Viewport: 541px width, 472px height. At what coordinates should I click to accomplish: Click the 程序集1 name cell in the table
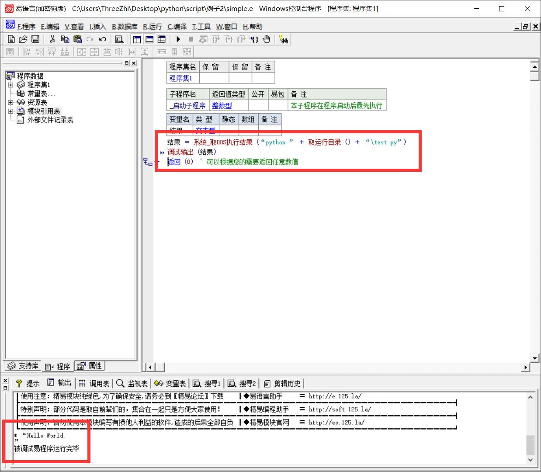[x=183, y=78]
